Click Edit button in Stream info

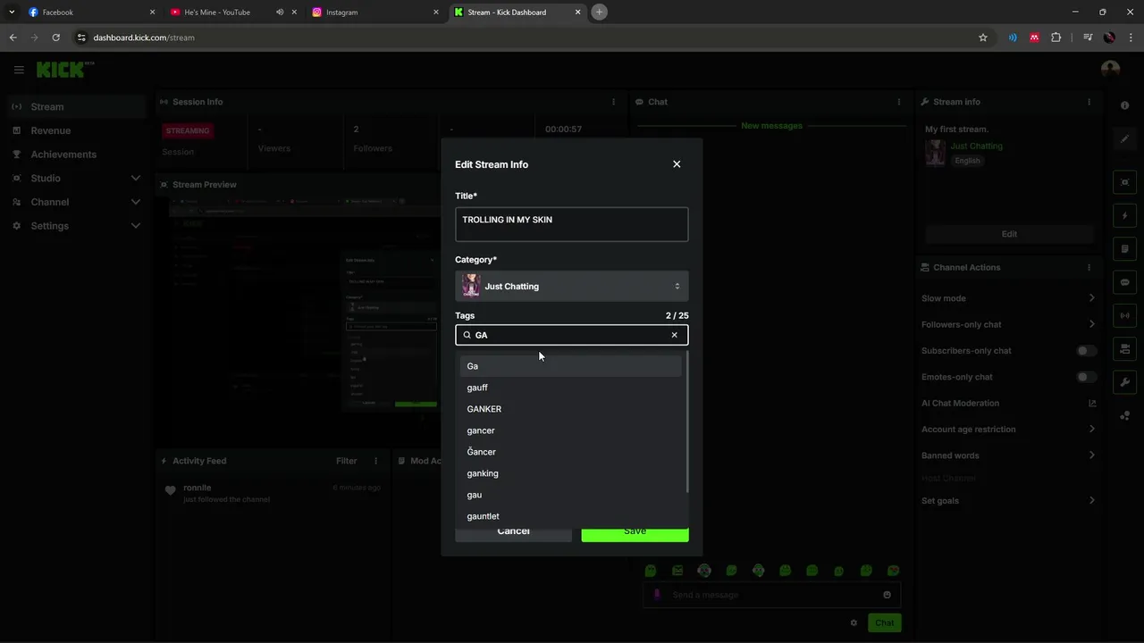tap(1009, 234)
